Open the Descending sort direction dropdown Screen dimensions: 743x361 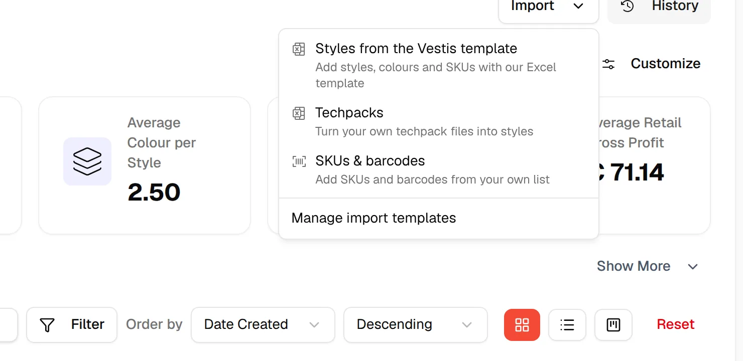point(415,325)
